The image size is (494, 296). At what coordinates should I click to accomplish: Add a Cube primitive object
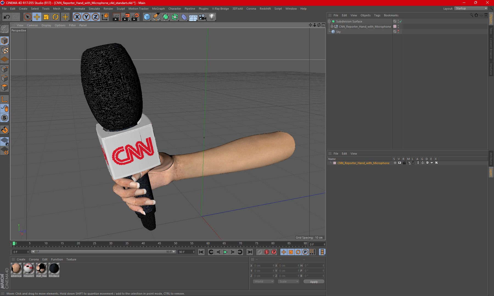(x=147, y=17)
